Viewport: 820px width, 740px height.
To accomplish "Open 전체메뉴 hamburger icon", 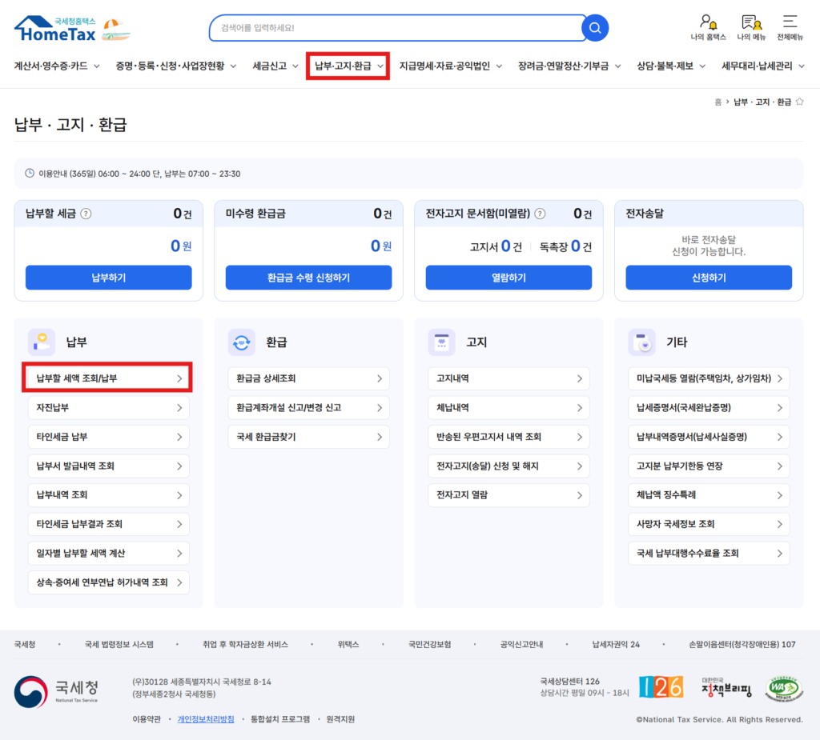I will [790, 28].
